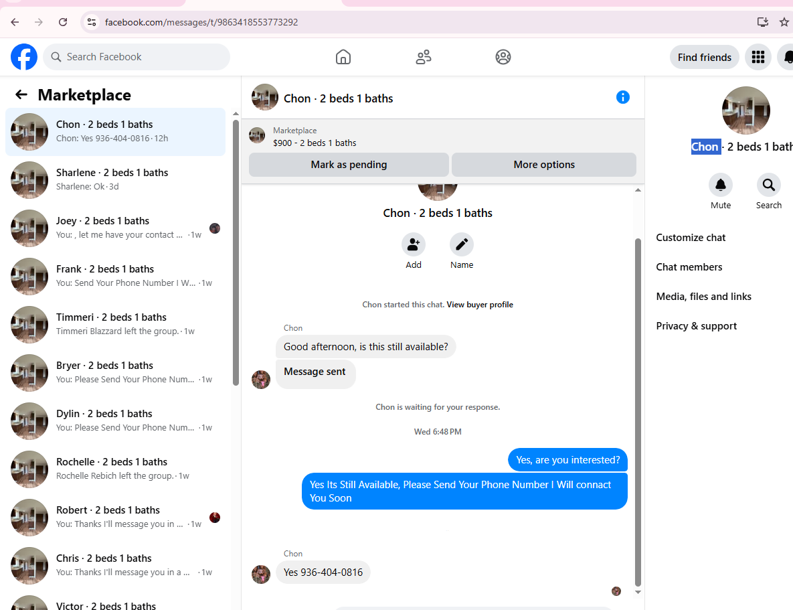
Task: Click the 'Yes 936-404-0816' message bubble
Action: [323, 573]
